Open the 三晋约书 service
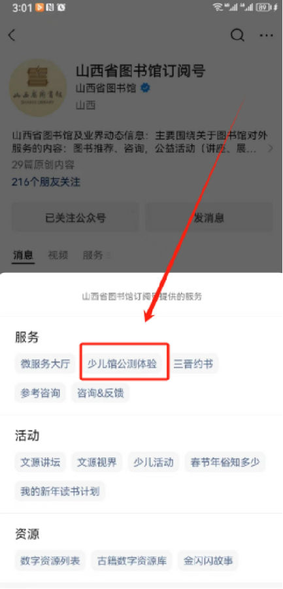This screenshot has width=283, height=589. point(193,364)
